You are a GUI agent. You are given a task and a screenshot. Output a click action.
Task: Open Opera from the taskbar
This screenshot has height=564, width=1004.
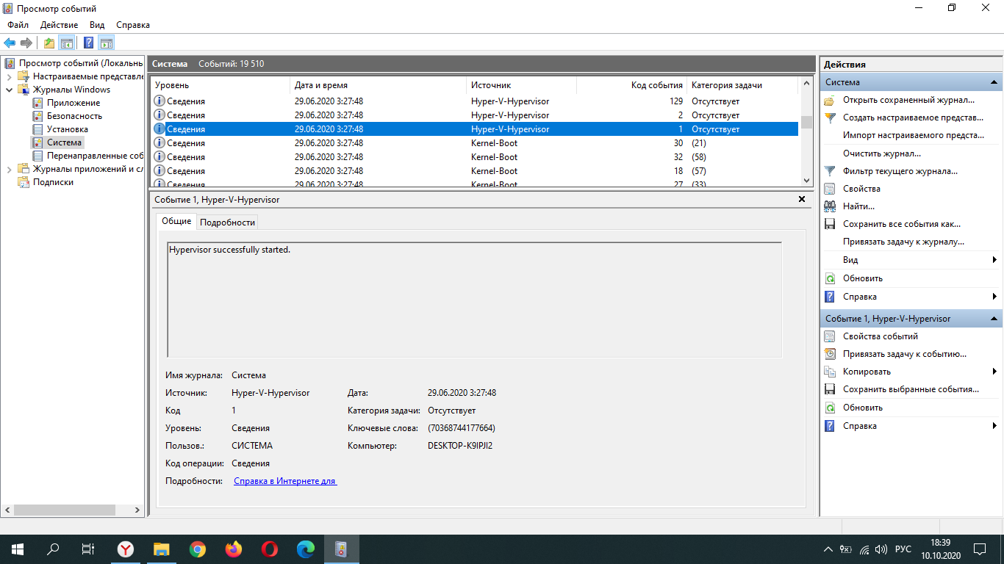[270, 549]
